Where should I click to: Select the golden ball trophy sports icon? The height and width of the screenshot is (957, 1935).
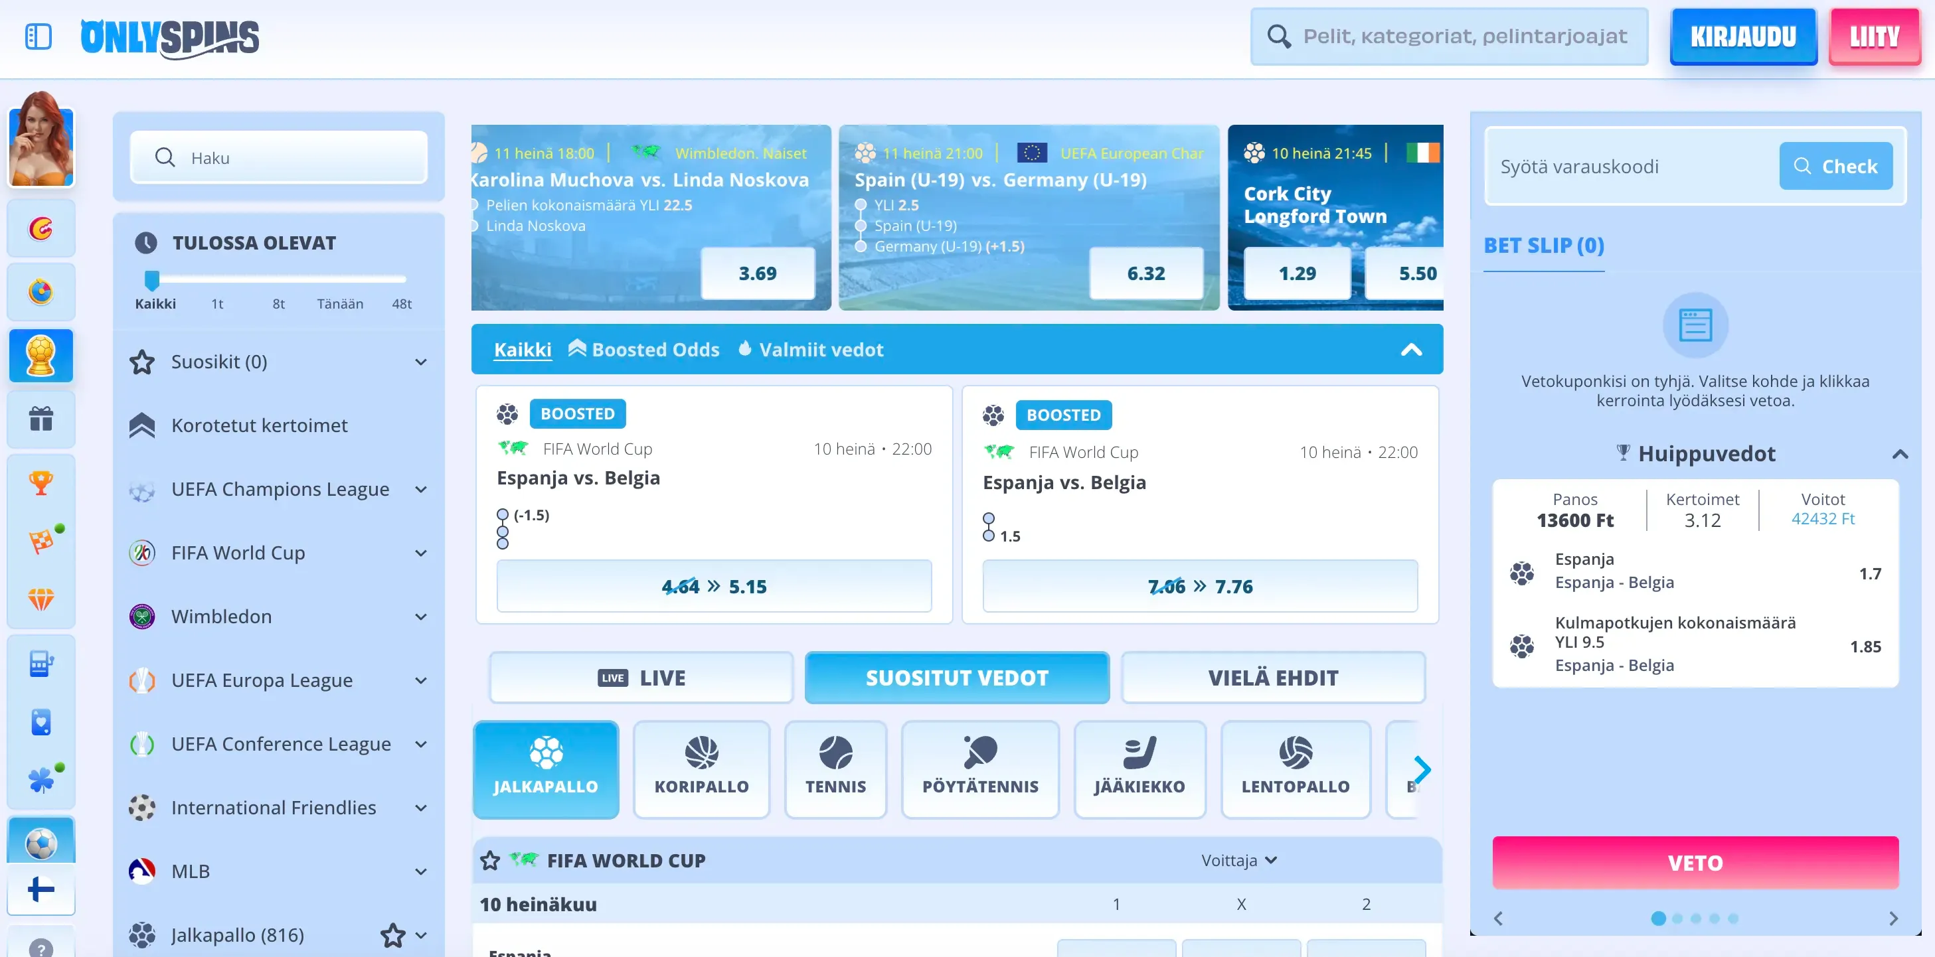click(x=41, y=355)
